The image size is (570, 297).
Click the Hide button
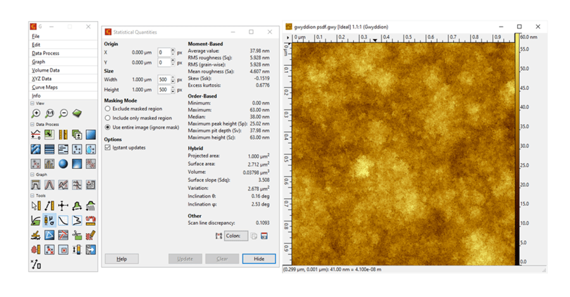pos(259,259)
